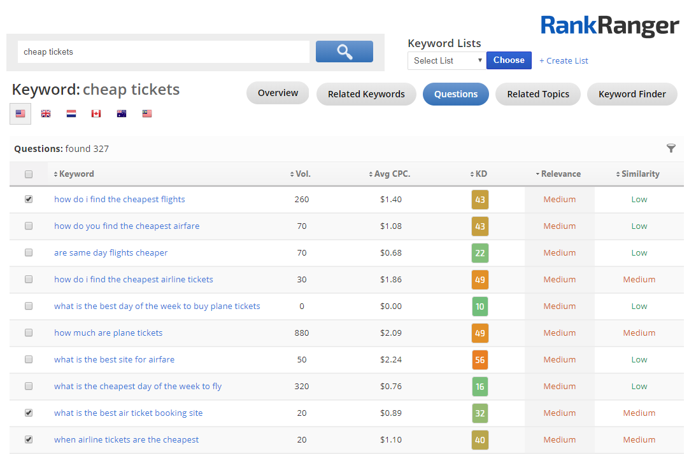The image size is (689, 454).
Task: Switch to the Related Keywords tab
Action: [x=366, y=94]
